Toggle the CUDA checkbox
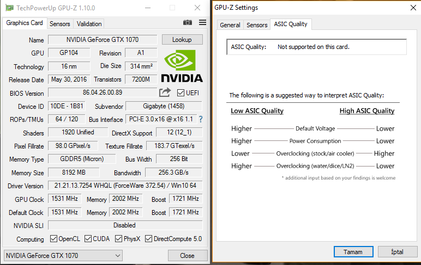The image size is (421, 265). click(x=88, y=238)
